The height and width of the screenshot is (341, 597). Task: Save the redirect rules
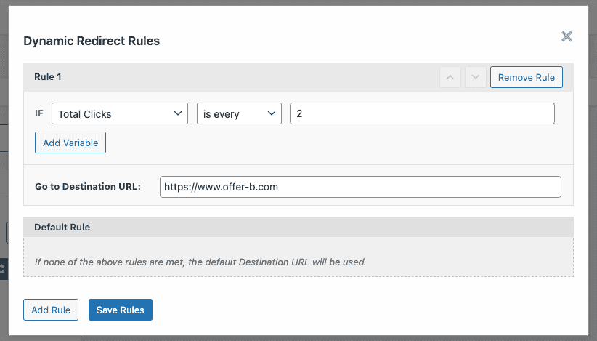click(x=121, y=310)
